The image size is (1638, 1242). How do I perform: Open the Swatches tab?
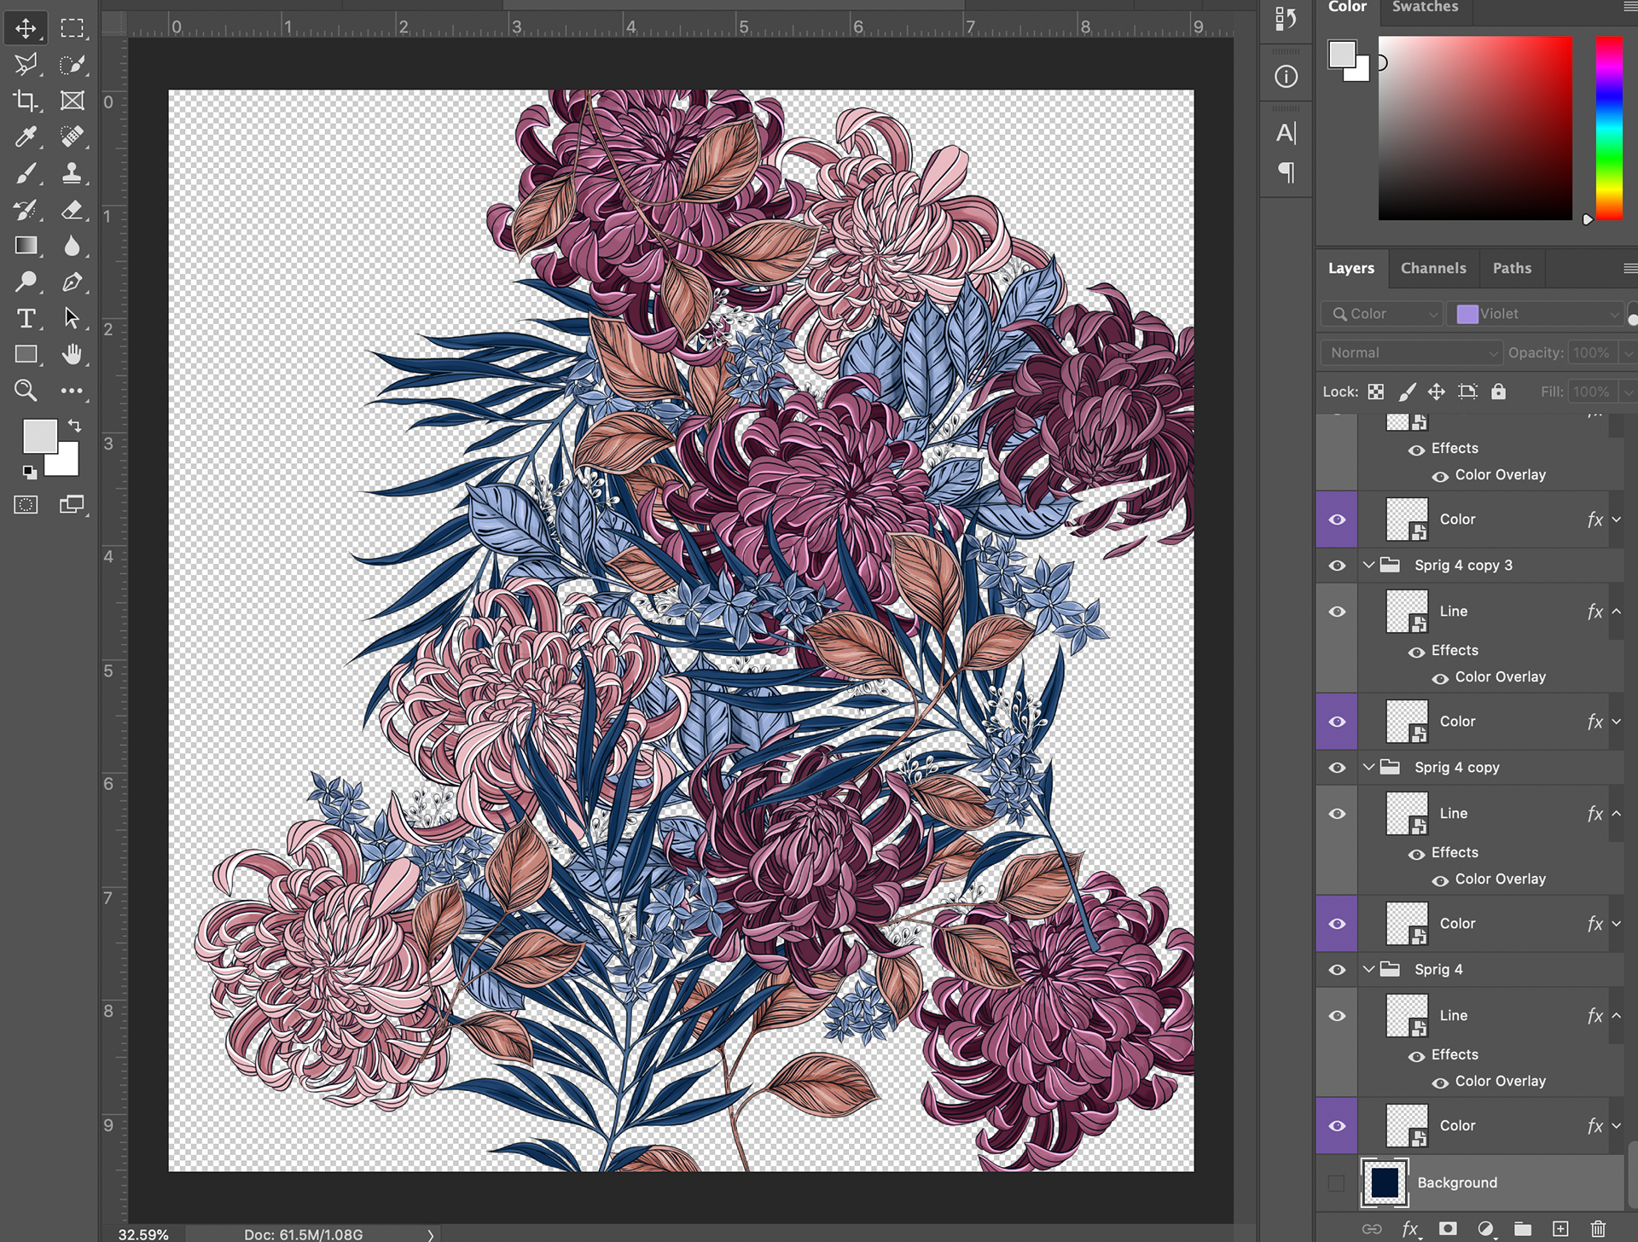(1425, 7)
